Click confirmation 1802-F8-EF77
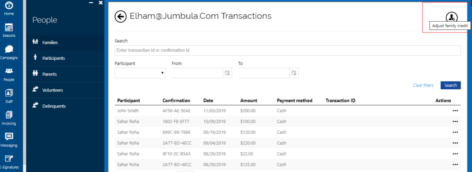 pos(176,121)
